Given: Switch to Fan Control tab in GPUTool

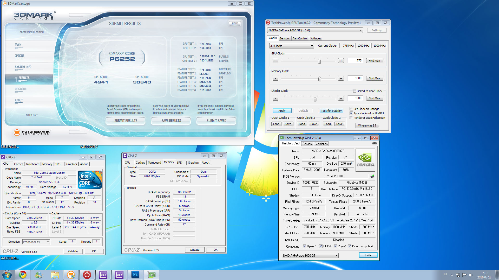Looking at the screenshot, I should pos(300,38).
